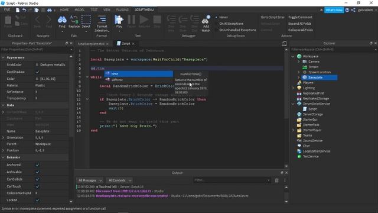Select On Unhandled Exceptions option

[x=237, y=30]
